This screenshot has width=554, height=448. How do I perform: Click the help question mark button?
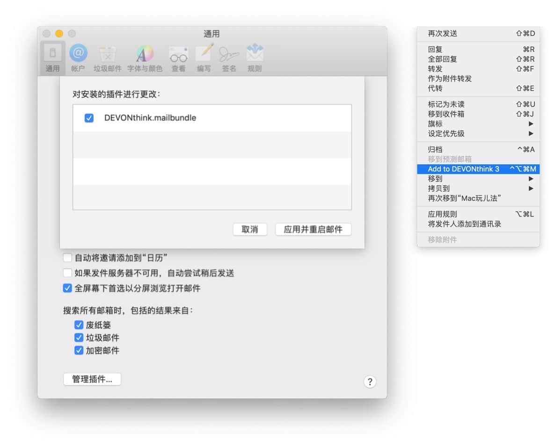point(370,382)
